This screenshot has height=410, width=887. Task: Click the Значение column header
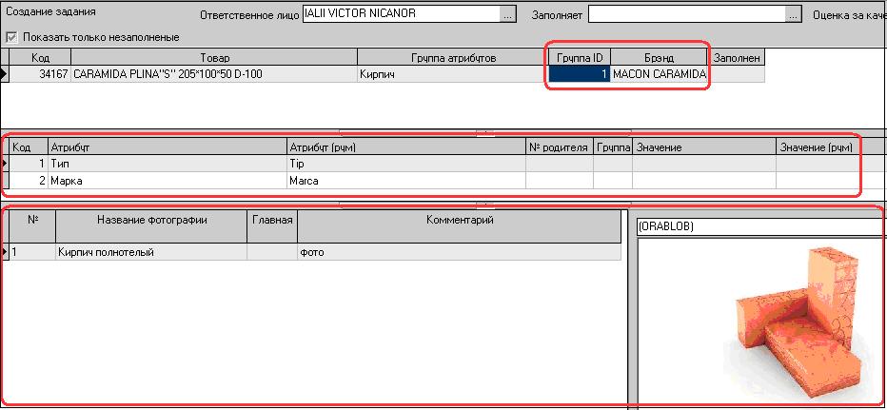pos(703,147)
